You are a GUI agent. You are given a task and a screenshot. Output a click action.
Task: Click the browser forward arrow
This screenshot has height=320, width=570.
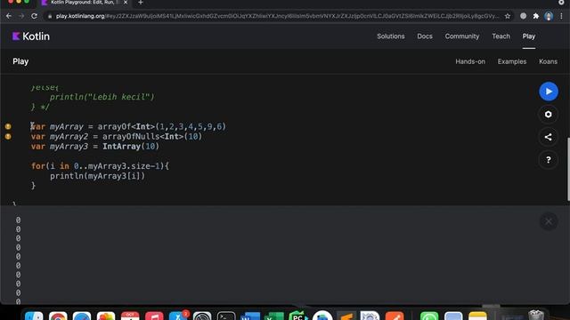tap(21, 16)
